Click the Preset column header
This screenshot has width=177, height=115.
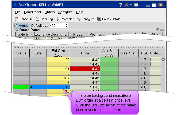coord(78,34)
